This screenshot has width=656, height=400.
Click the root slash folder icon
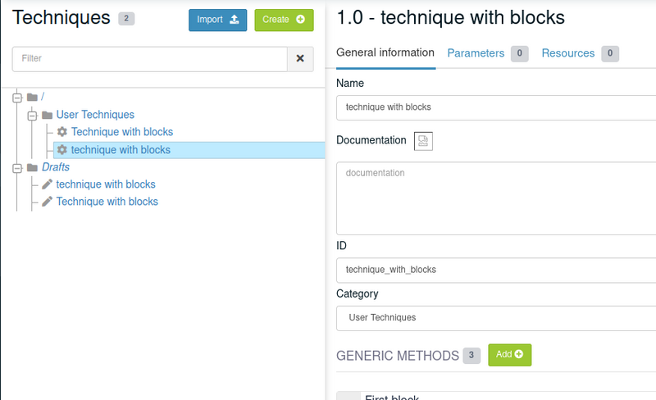pyautogui.click(x=32, y=97)
